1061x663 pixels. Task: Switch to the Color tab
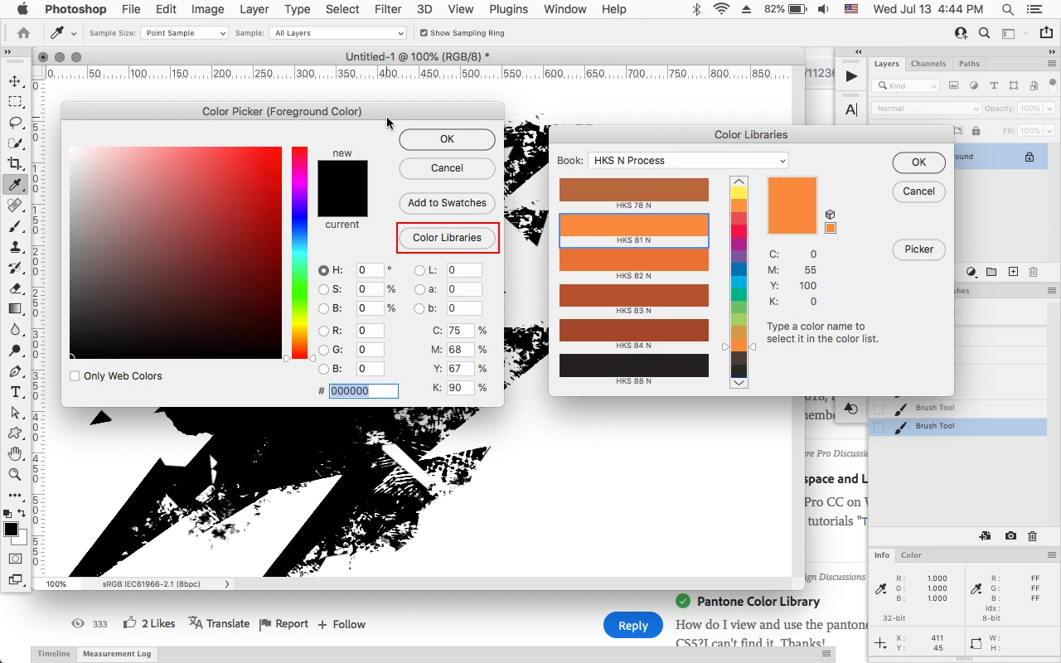click(x=911, y=555)
